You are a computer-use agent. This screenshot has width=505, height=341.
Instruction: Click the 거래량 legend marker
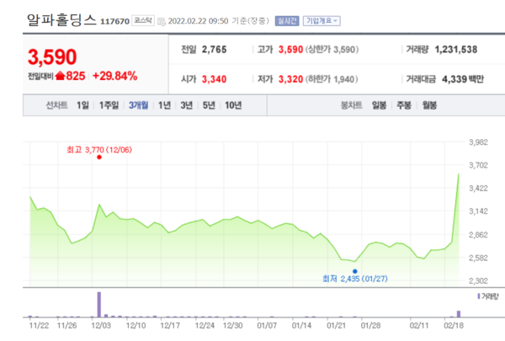479,296
